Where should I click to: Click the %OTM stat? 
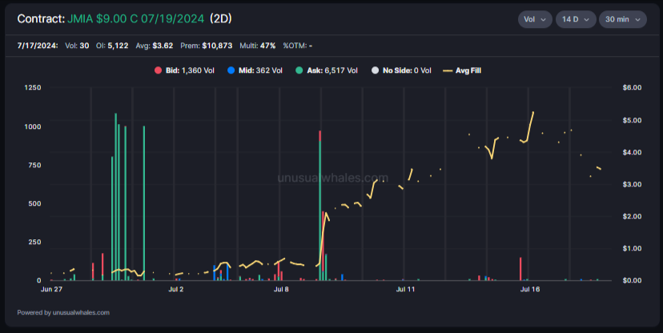tap(298, 46)
